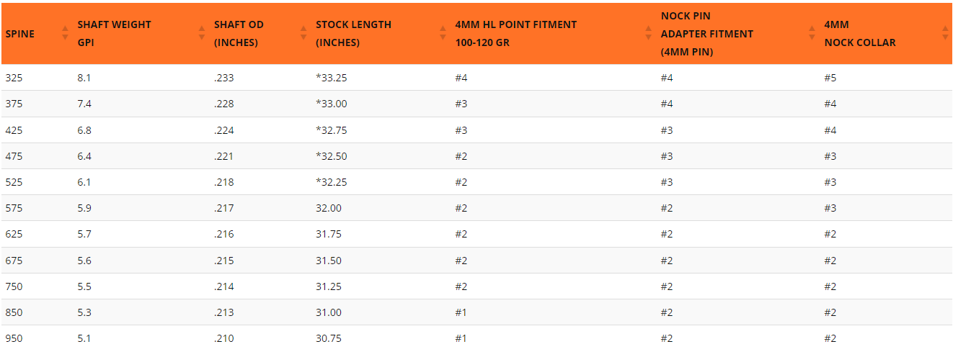Click sort arrows for Shaft OD column
The width and height of the screenshot is (953, 357).
(x=303, y=33)
